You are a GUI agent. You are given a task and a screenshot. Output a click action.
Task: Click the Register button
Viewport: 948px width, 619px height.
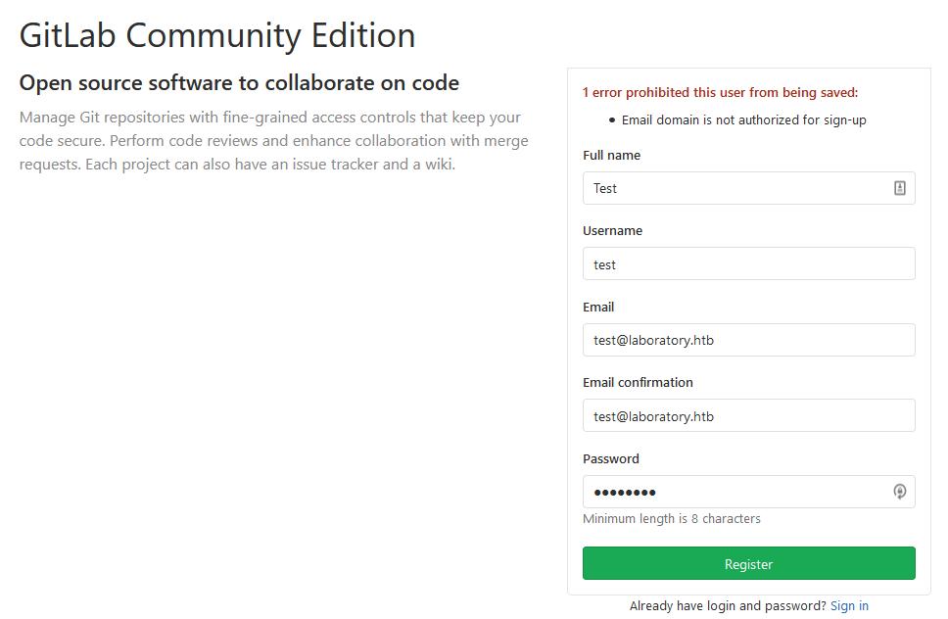[x=748, y=564]
